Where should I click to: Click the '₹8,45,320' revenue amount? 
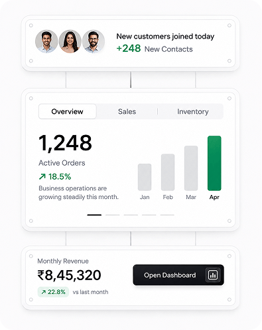69,275
